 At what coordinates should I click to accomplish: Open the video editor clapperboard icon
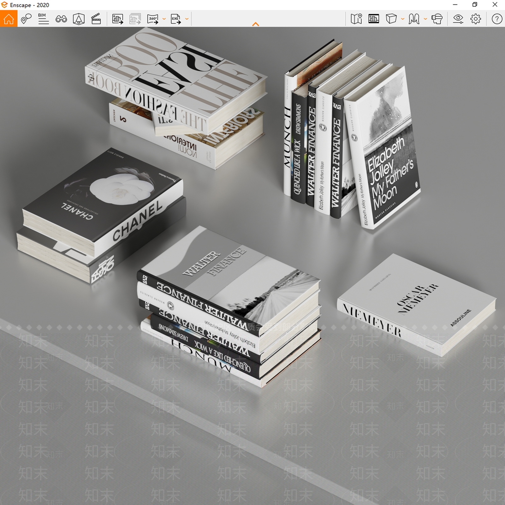coord(96,19)
